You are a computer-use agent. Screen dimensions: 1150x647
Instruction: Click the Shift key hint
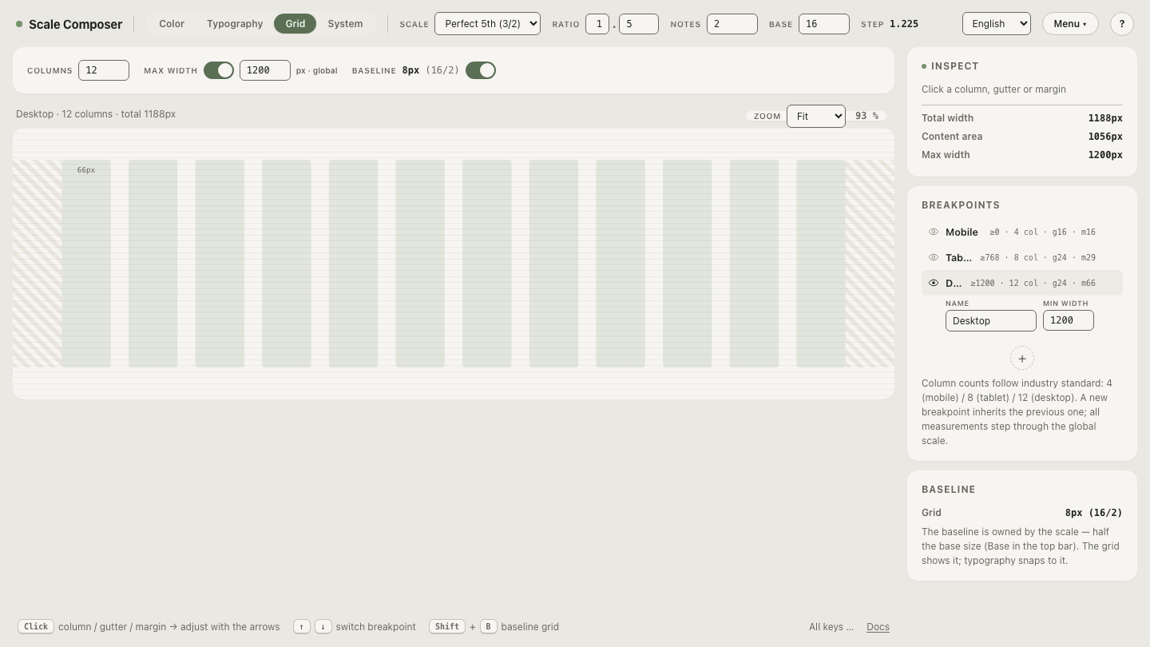coord(447,627)
